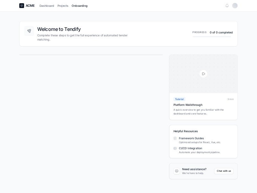
Task: Click the Platform Walkthrough title
Action: pos(188,105)
